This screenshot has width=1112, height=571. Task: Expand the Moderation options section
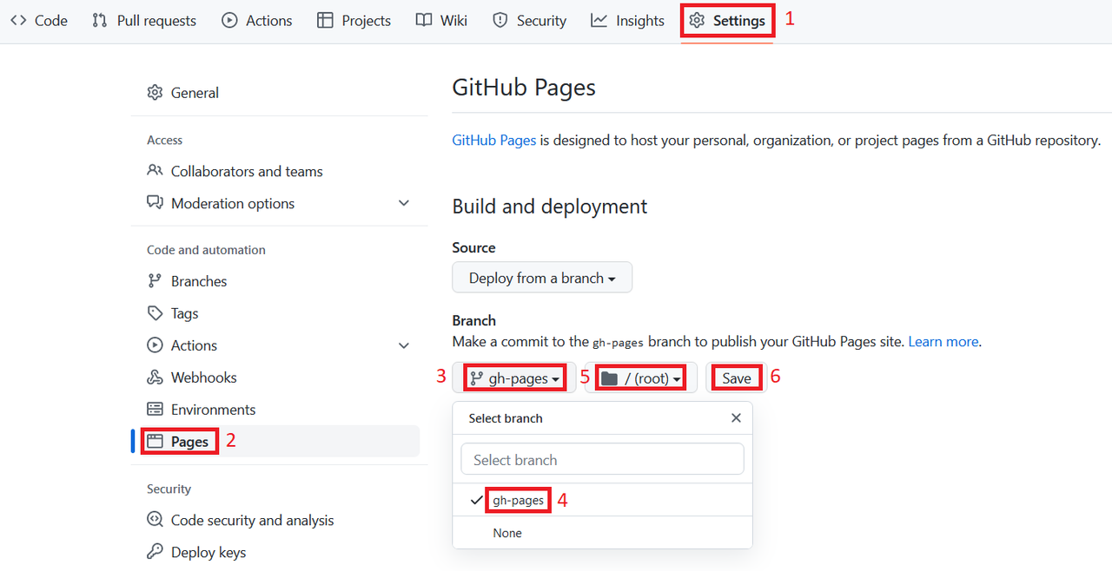tap(403, 203)
